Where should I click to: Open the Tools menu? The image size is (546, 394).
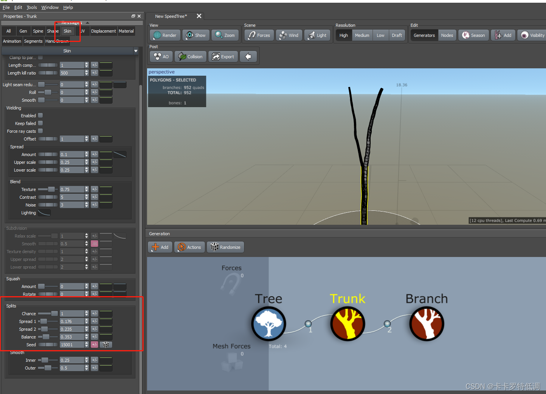(x=32, y=7)
